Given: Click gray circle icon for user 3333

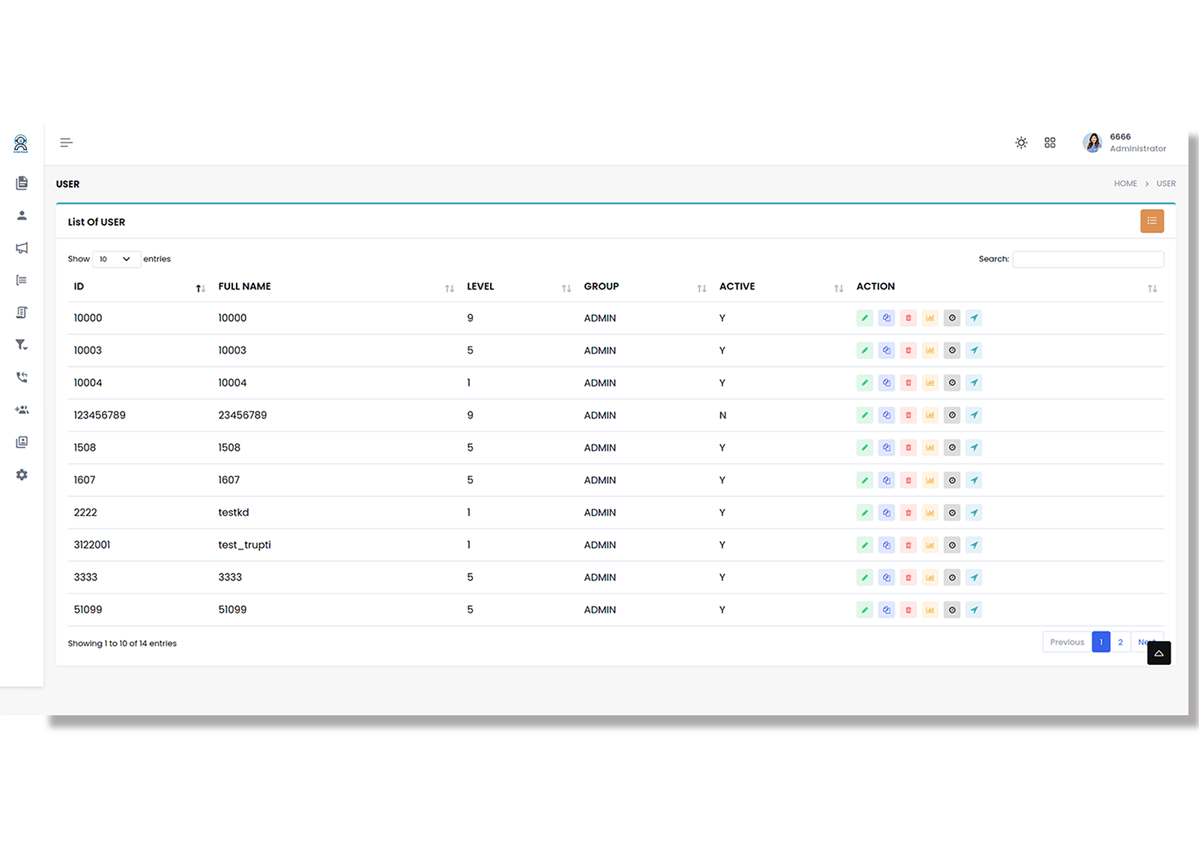Looking at the screenshot, I should tap(952, 577).
